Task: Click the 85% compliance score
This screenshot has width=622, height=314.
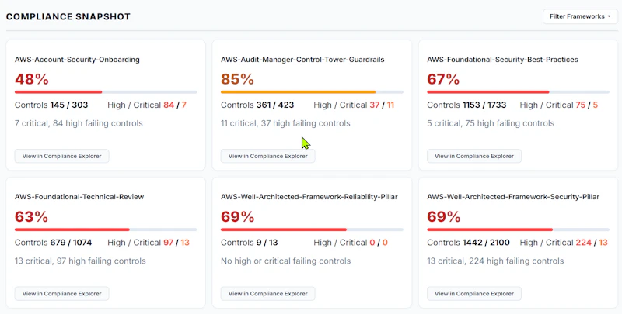Action: pyautogui.click(x=237, y=79)
